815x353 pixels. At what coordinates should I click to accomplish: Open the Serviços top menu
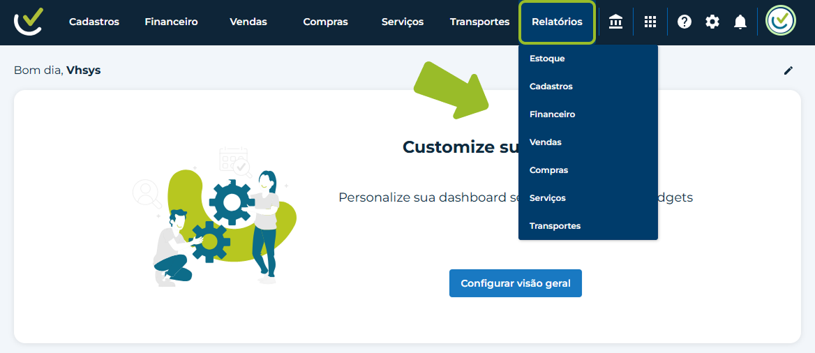click(x=403, y=22)
